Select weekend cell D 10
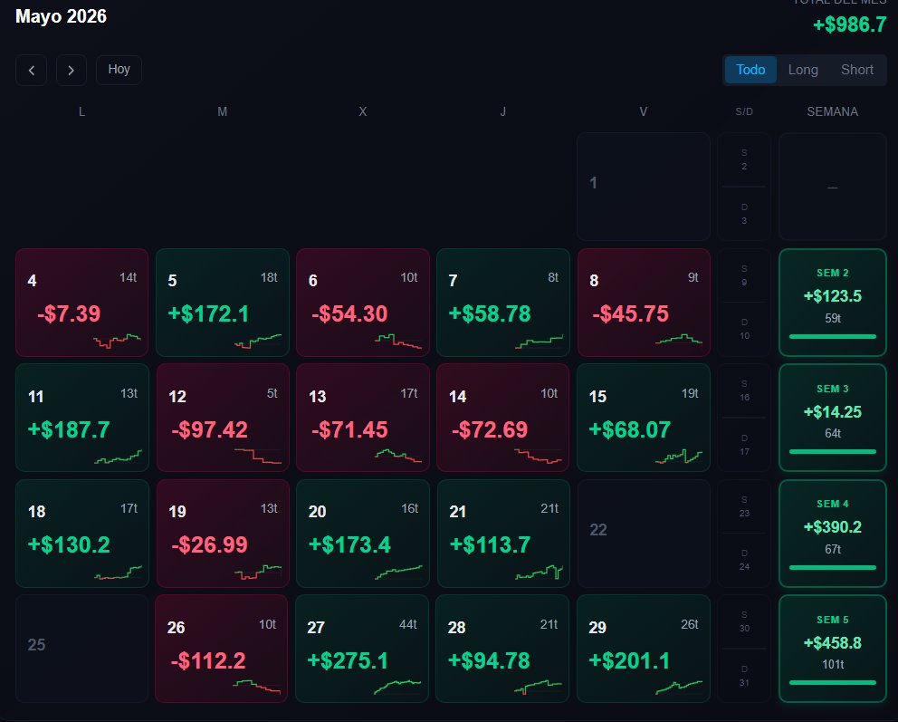898x722 pixels. pos(744,329)
